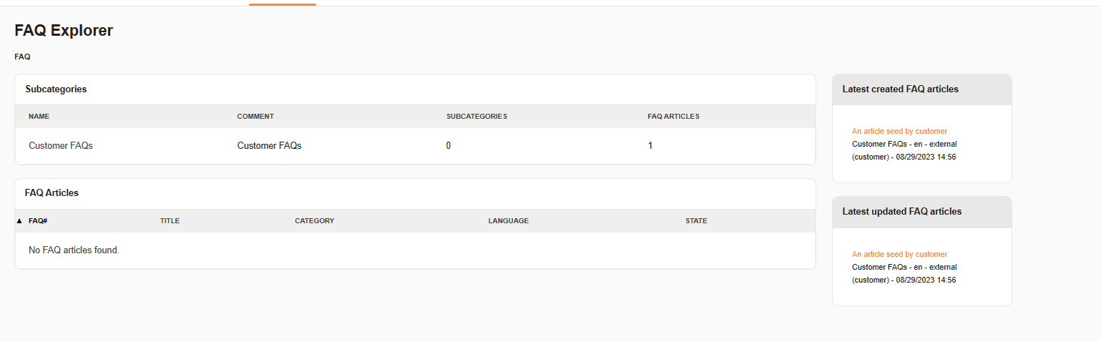Click the FAQ ARTICLES column header
1101x342 pixels.
673,117
